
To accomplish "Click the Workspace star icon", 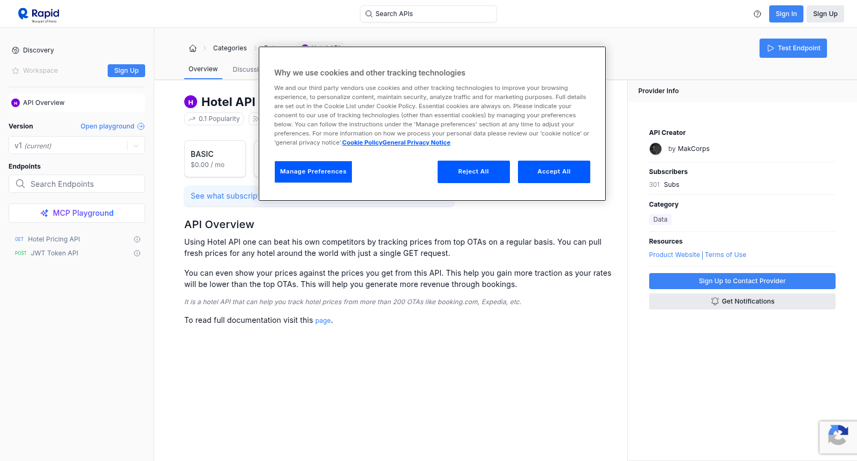I will coord(16,71).
